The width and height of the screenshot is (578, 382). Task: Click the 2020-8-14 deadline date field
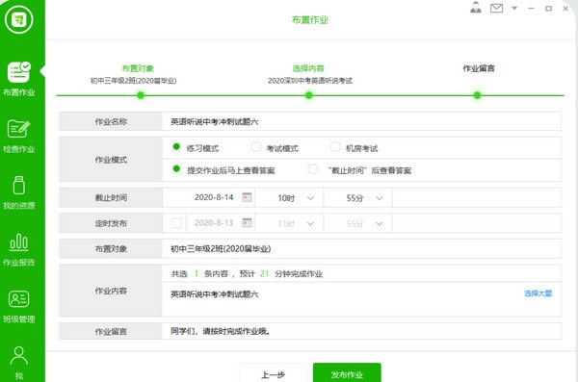[214, 197]
